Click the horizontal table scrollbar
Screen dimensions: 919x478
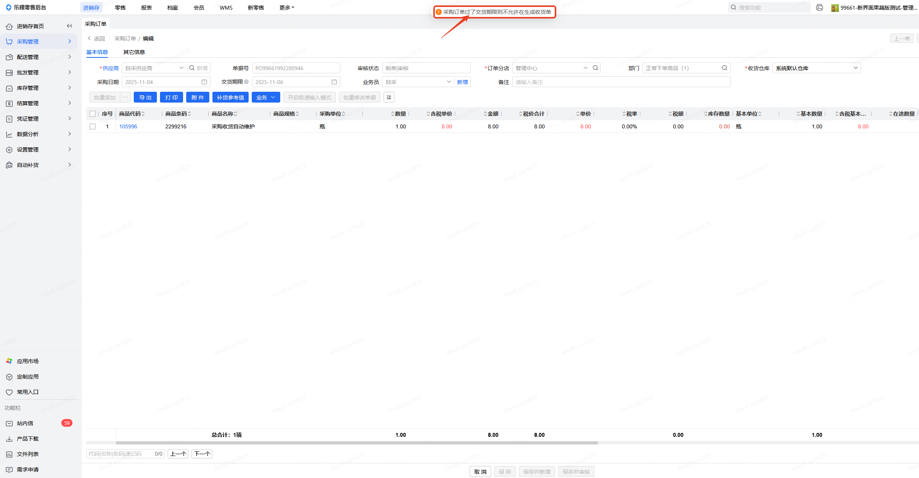pyautogui.click(x=357, y=443)
